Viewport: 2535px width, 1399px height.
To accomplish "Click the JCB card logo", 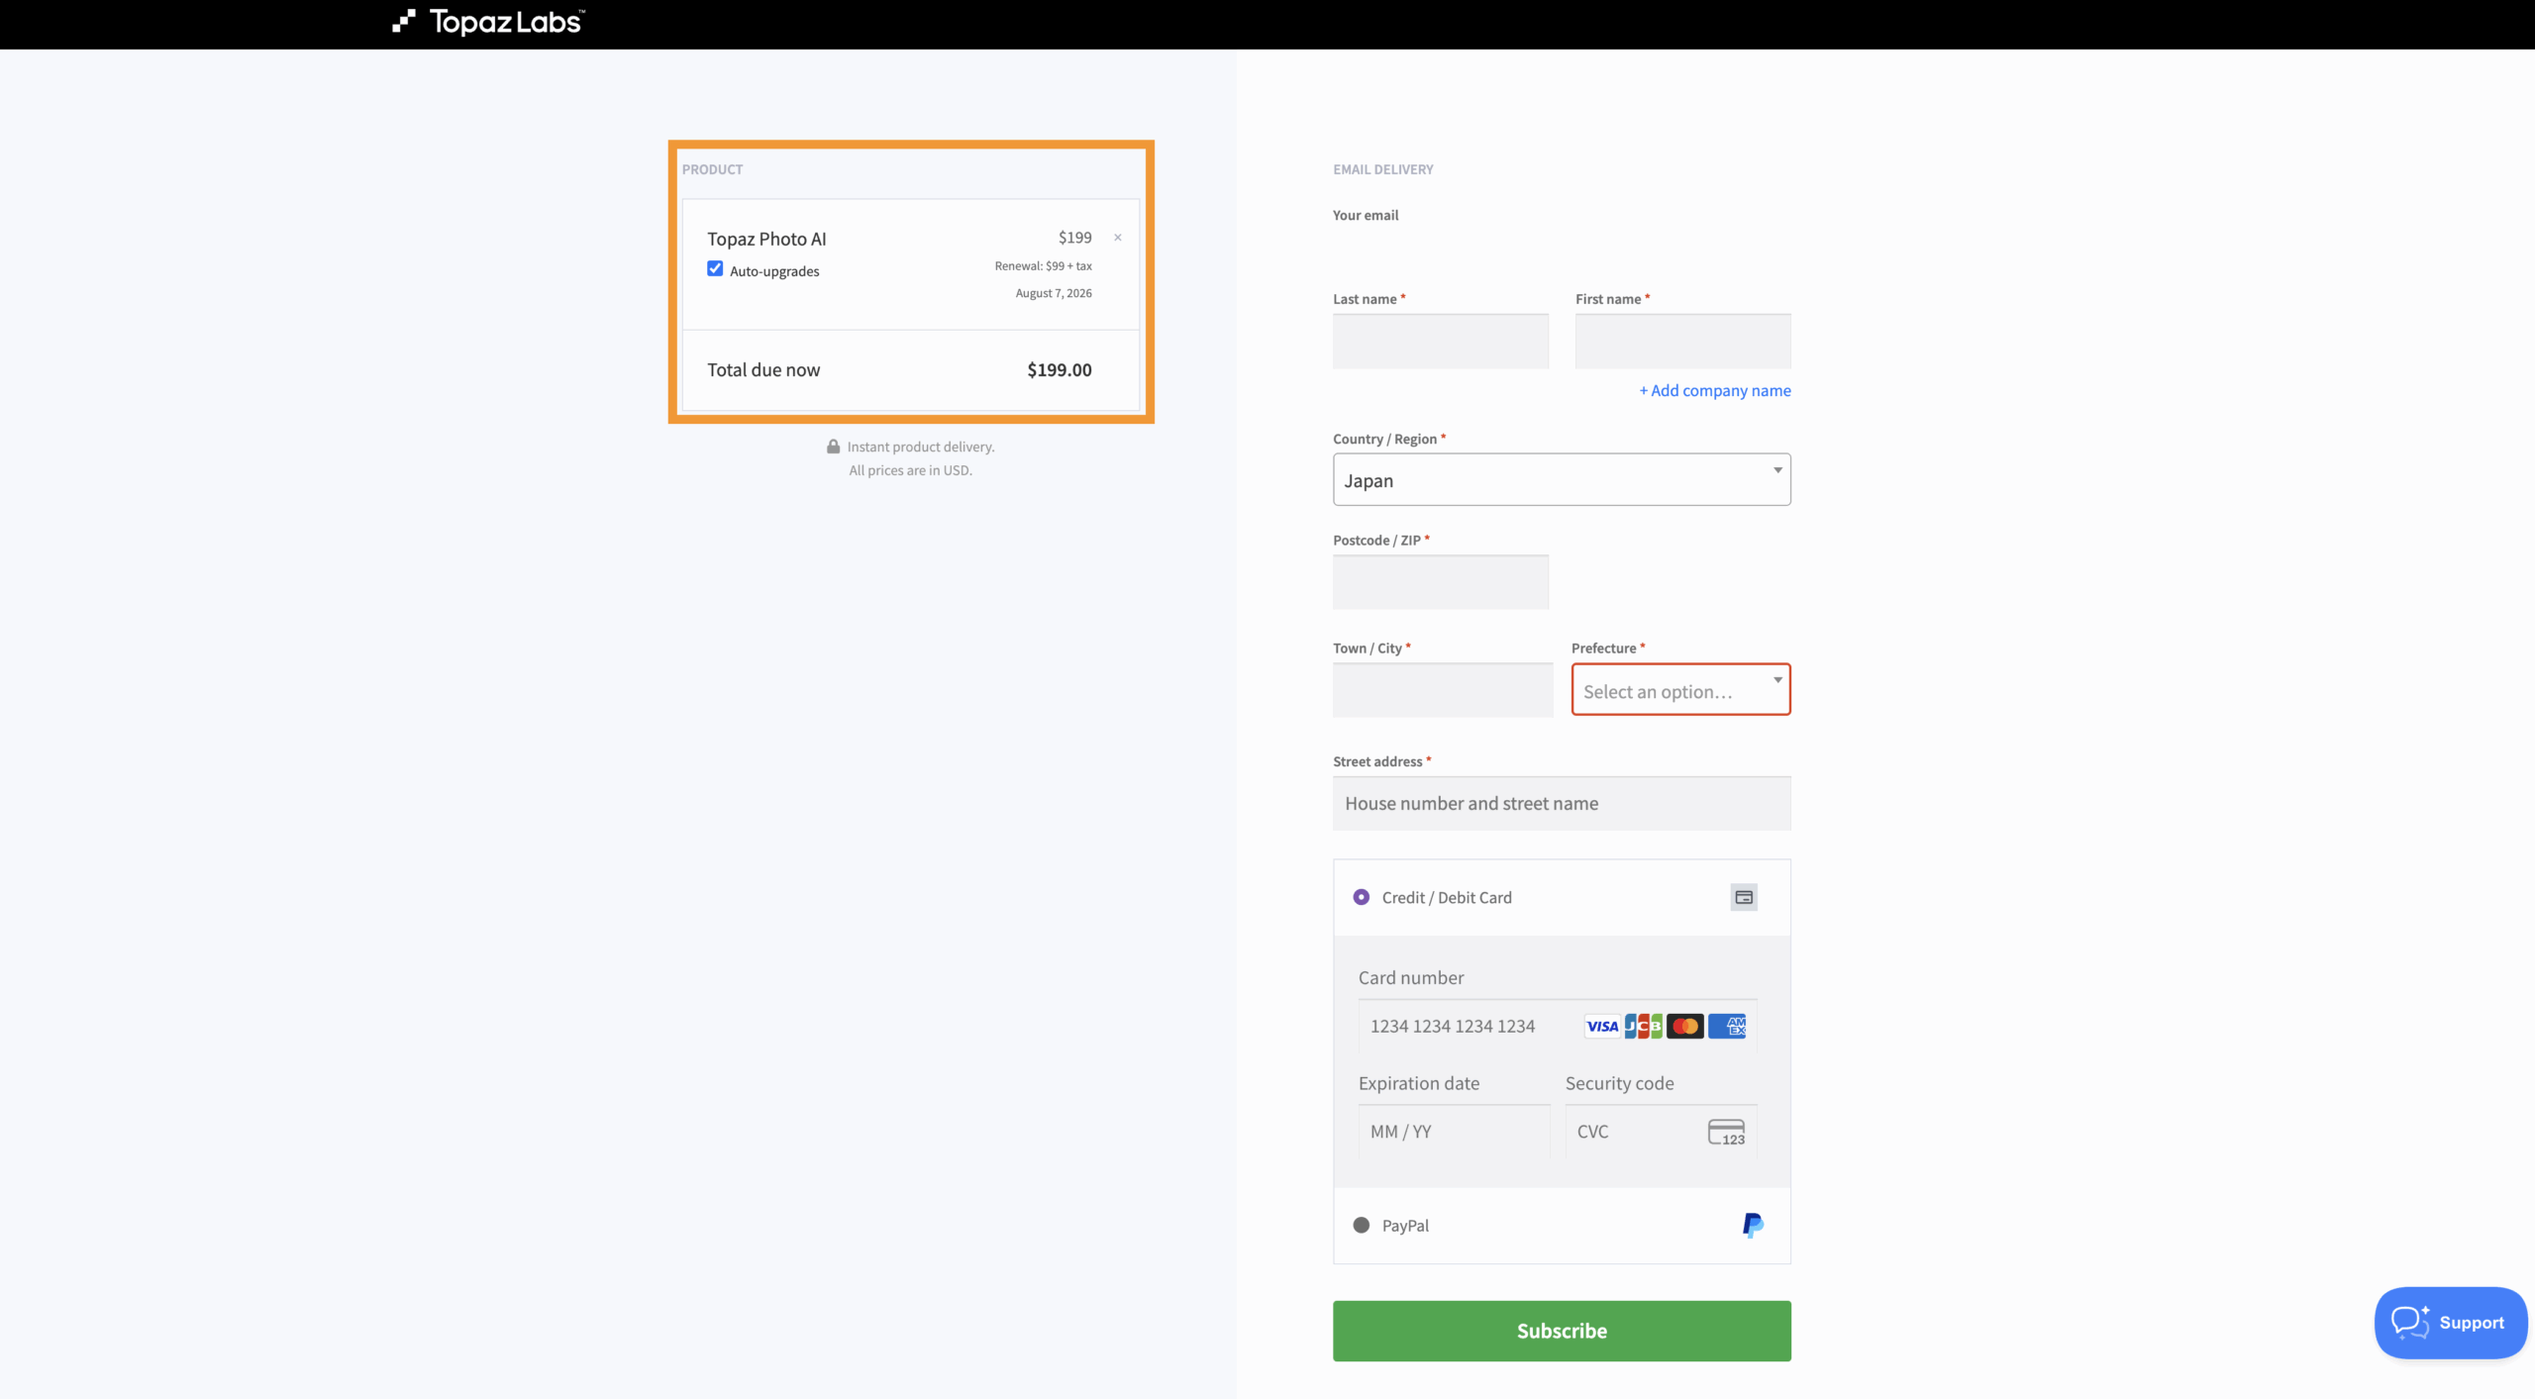I will tap(1644, 1027).
